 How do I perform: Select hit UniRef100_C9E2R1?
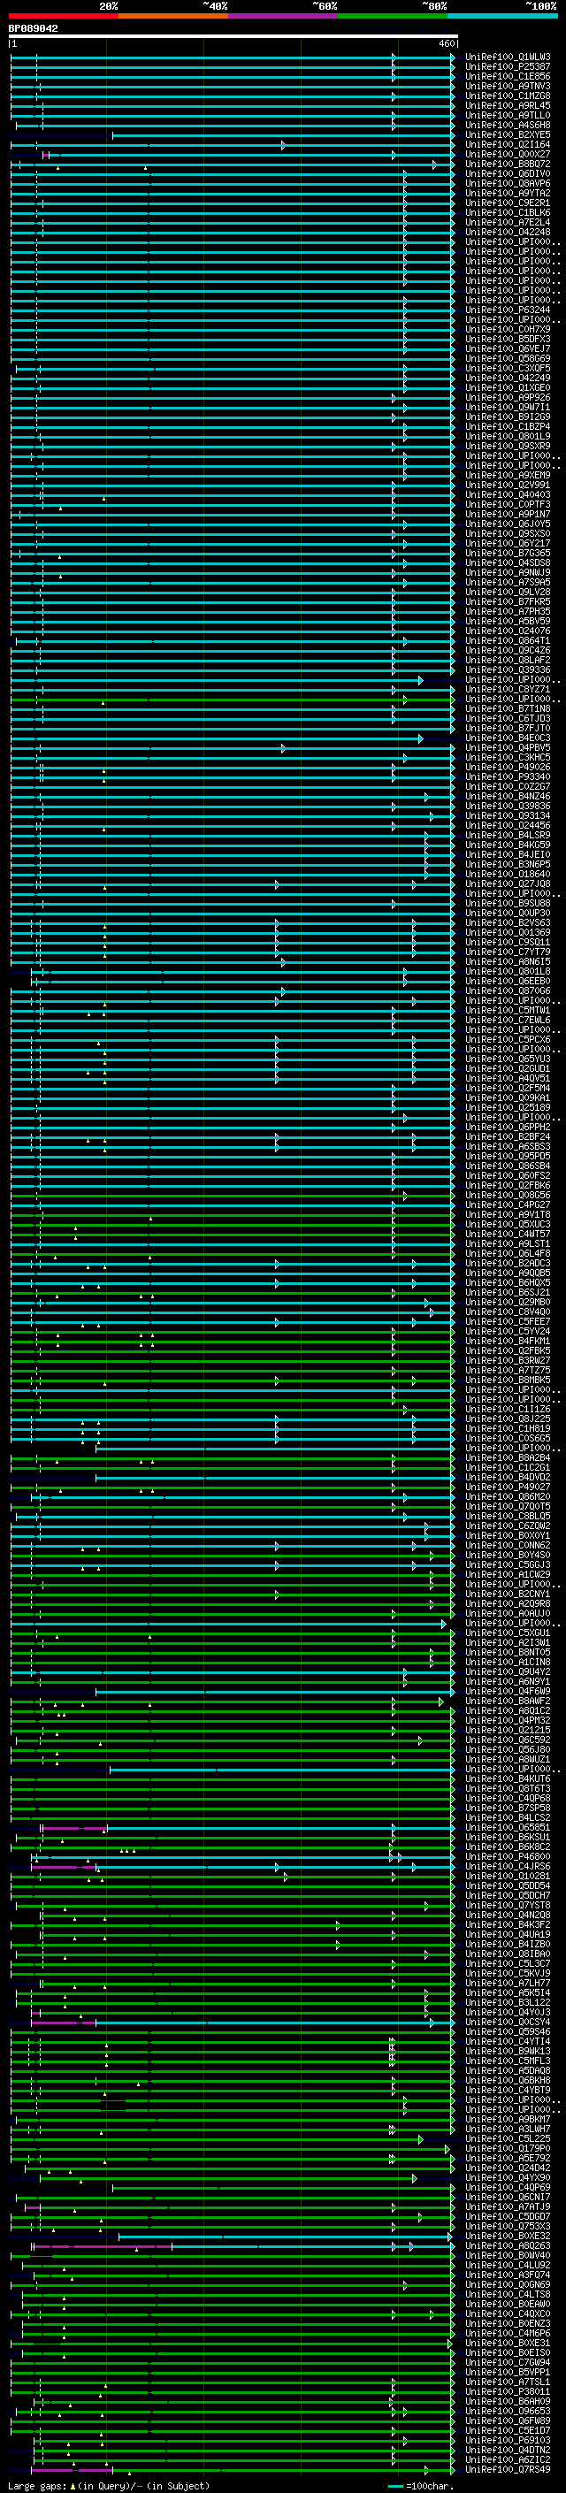(508, 203)
